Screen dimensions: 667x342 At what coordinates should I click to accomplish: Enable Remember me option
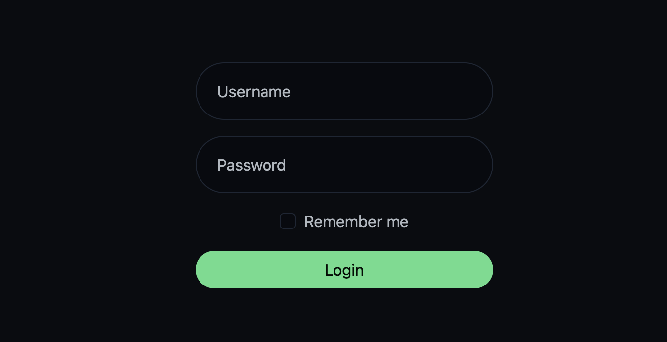[288, 221]
